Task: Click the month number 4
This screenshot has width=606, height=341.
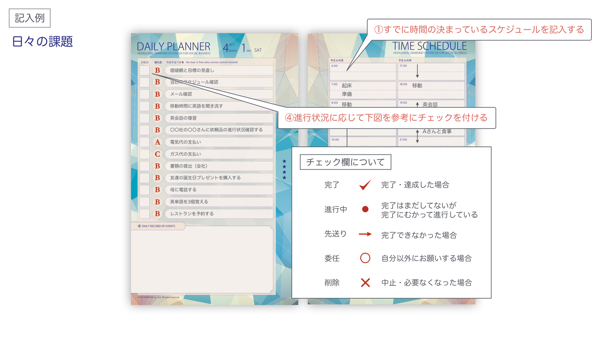Action: [x=225, y=48]
